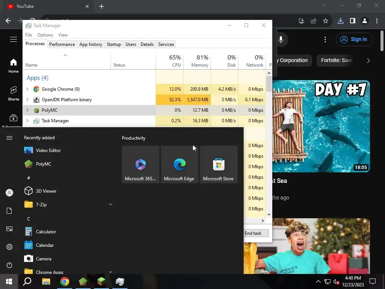
Task: Select YouTube Home in sidebar
Action: point(14,66)
